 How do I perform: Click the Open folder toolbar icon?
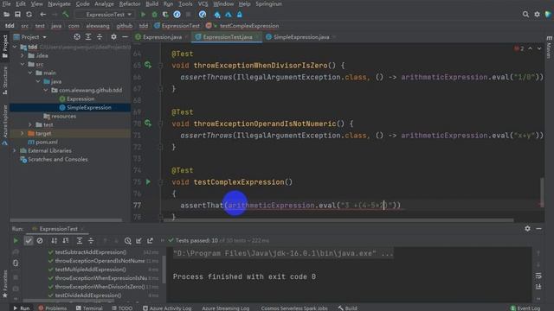[6, 15]
